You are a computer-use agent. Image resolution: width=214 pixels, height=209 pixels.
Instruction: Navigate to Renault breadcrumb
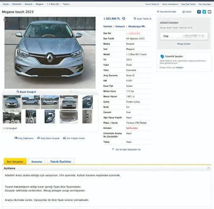click(29, 4)
